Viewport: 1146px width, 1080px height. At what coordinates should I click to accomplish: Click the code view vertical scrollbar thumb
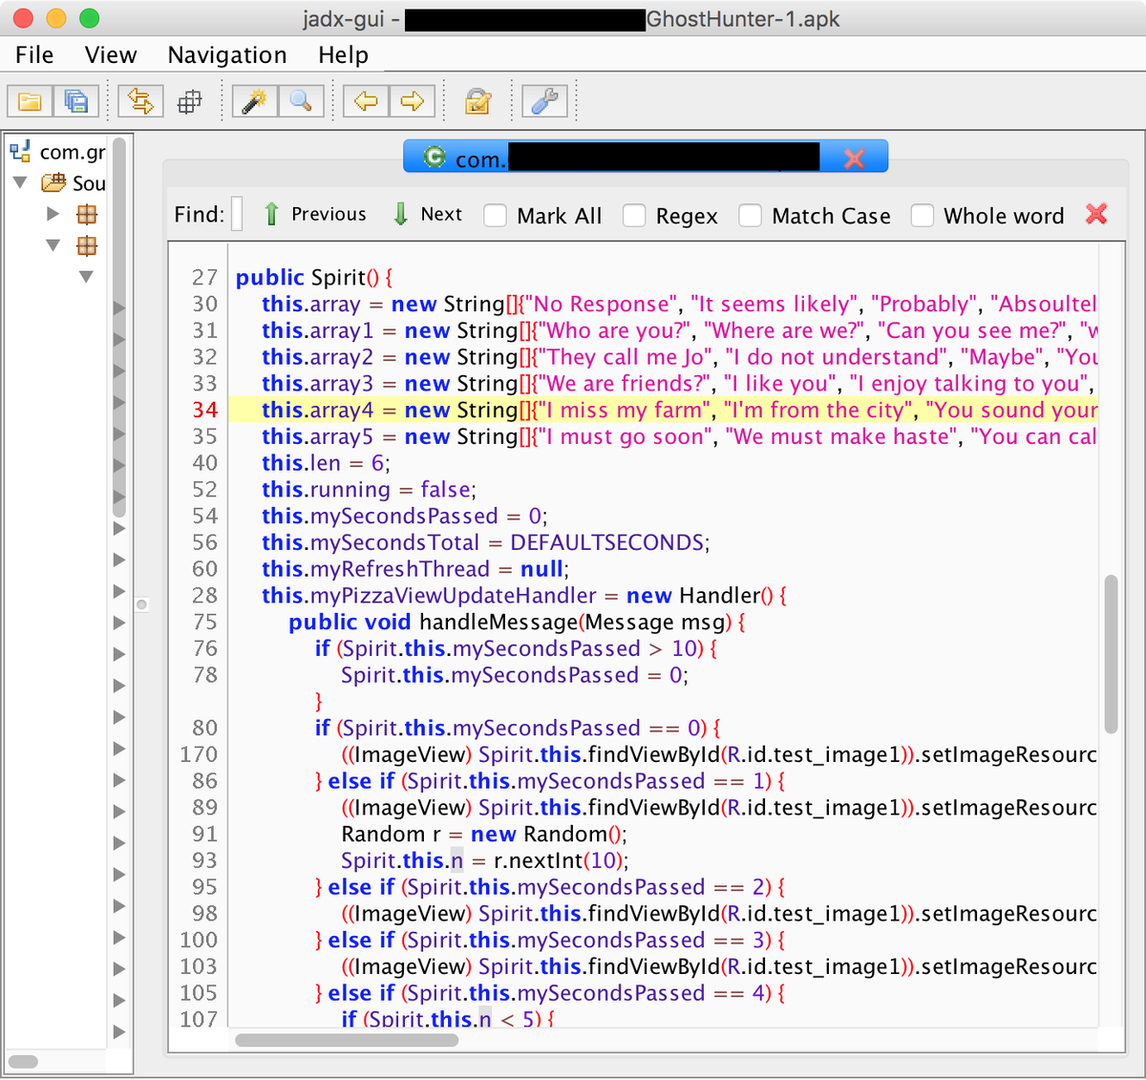(x=1111, y=654)
